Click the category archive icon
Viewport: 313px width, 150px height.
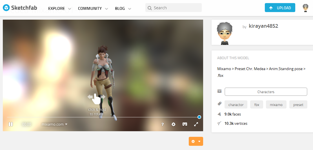(x=219, y=91)
